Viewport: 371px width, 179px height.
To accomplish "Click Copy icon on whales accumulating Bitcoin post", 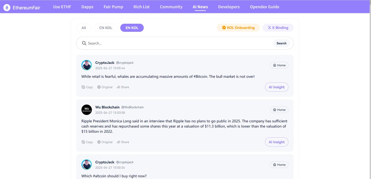I will point(83,87).
